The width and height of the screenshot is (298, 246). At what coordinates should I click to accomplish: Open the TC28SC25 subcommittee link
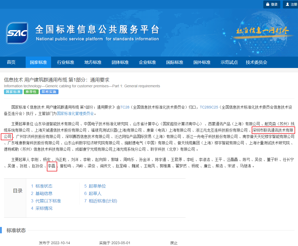[x=209, y=107]
